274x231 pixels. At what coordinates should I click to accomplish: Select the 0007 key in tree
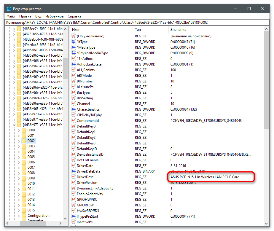click(x=31, y=168)
